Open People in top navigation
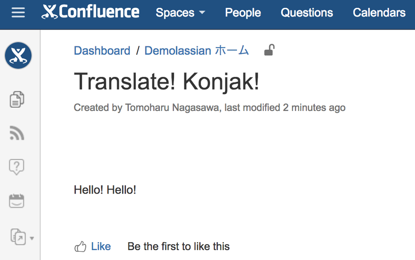 (243, 13)
